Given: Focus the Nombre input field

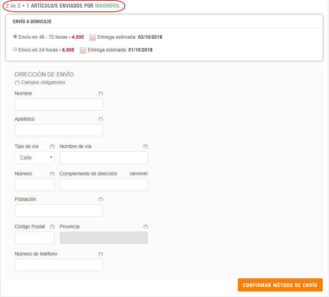Looking at the screenshot, I should click(59, 104).
